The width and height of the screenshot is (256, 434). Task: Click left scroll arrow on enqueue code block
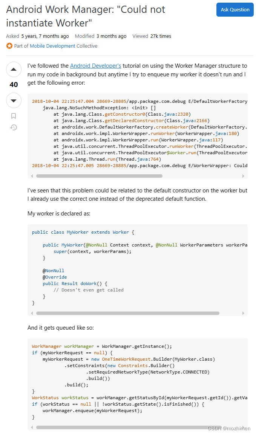click(32, 428)
